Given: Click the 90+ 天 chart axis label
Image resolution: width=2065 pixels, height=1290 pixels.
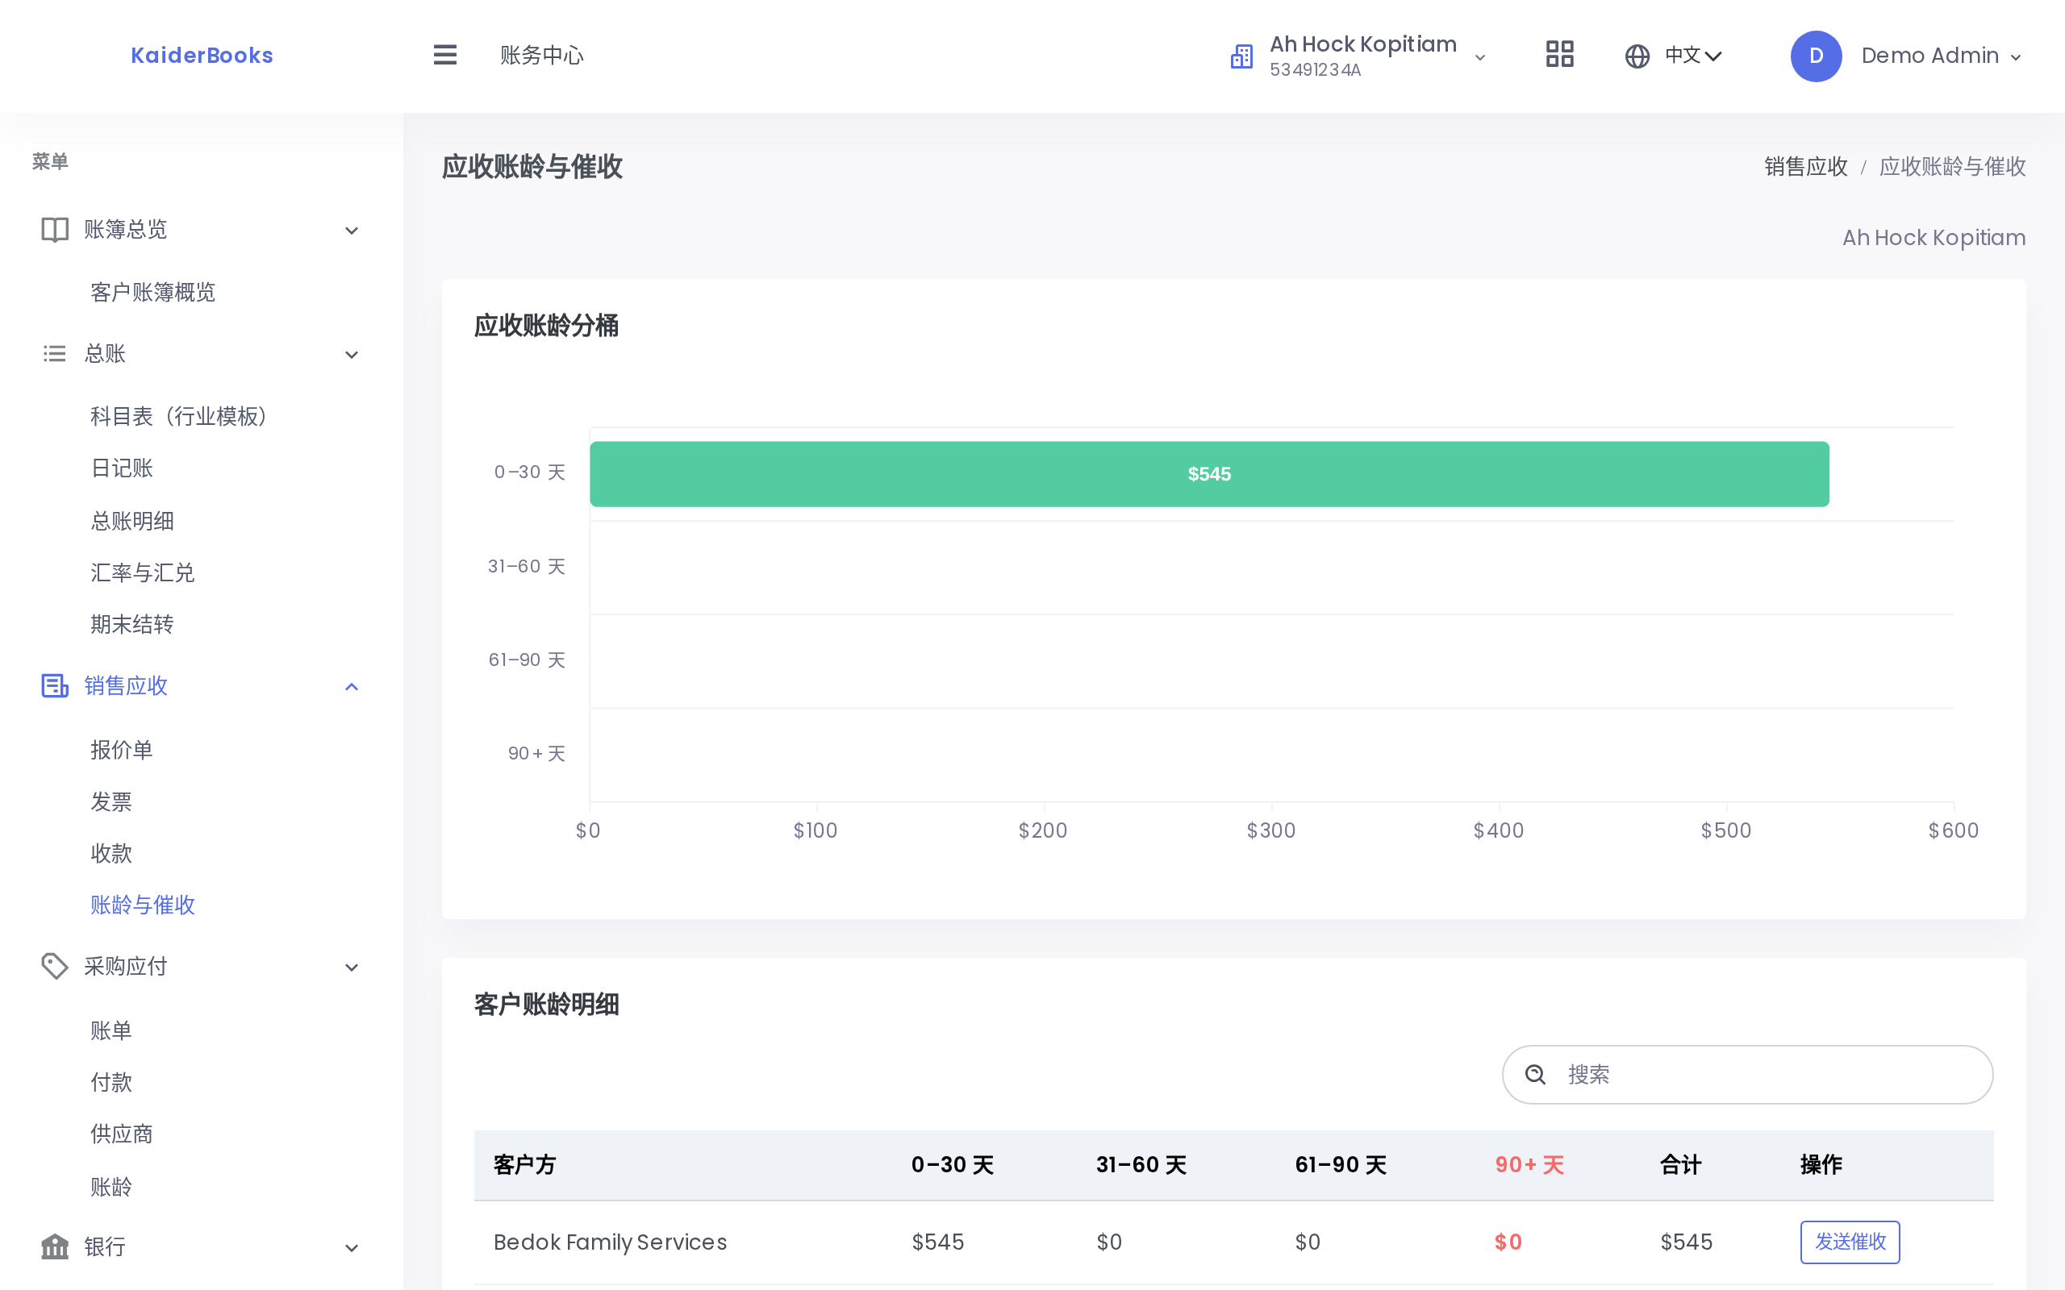Looking at the screenshot, I should (x=536, y=753).
